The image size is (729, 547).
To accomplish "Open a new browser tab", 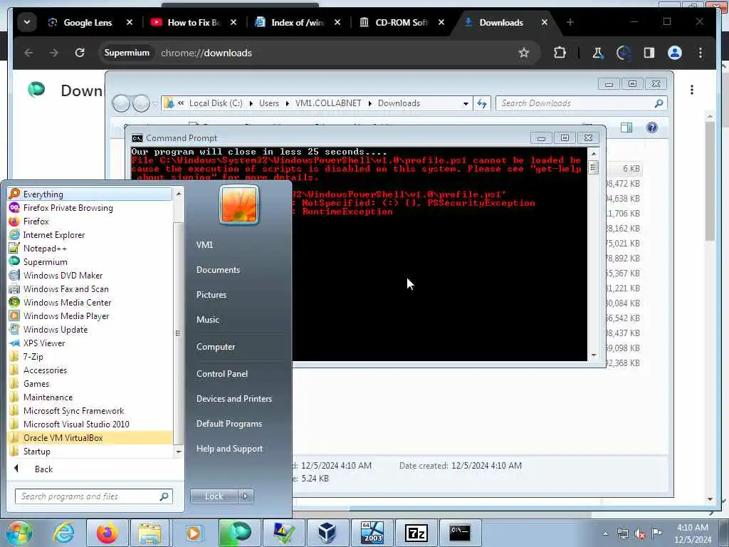I will point(570,22).
